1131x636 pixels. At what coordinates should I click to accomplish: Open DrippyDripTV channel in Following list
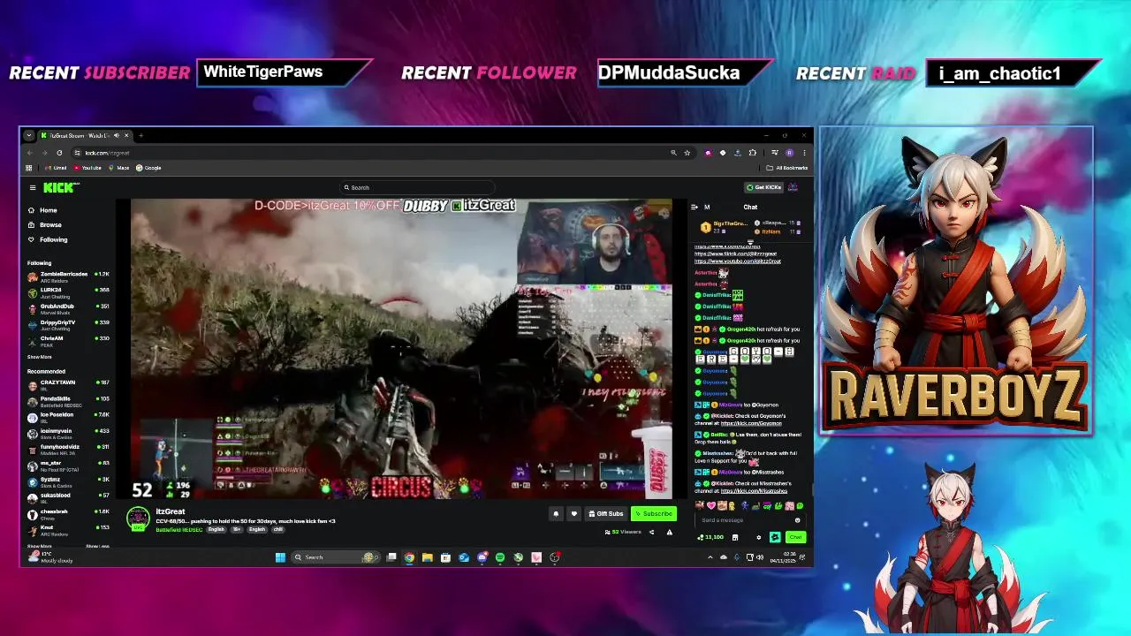pyautogui.click(x=69, y=324)
